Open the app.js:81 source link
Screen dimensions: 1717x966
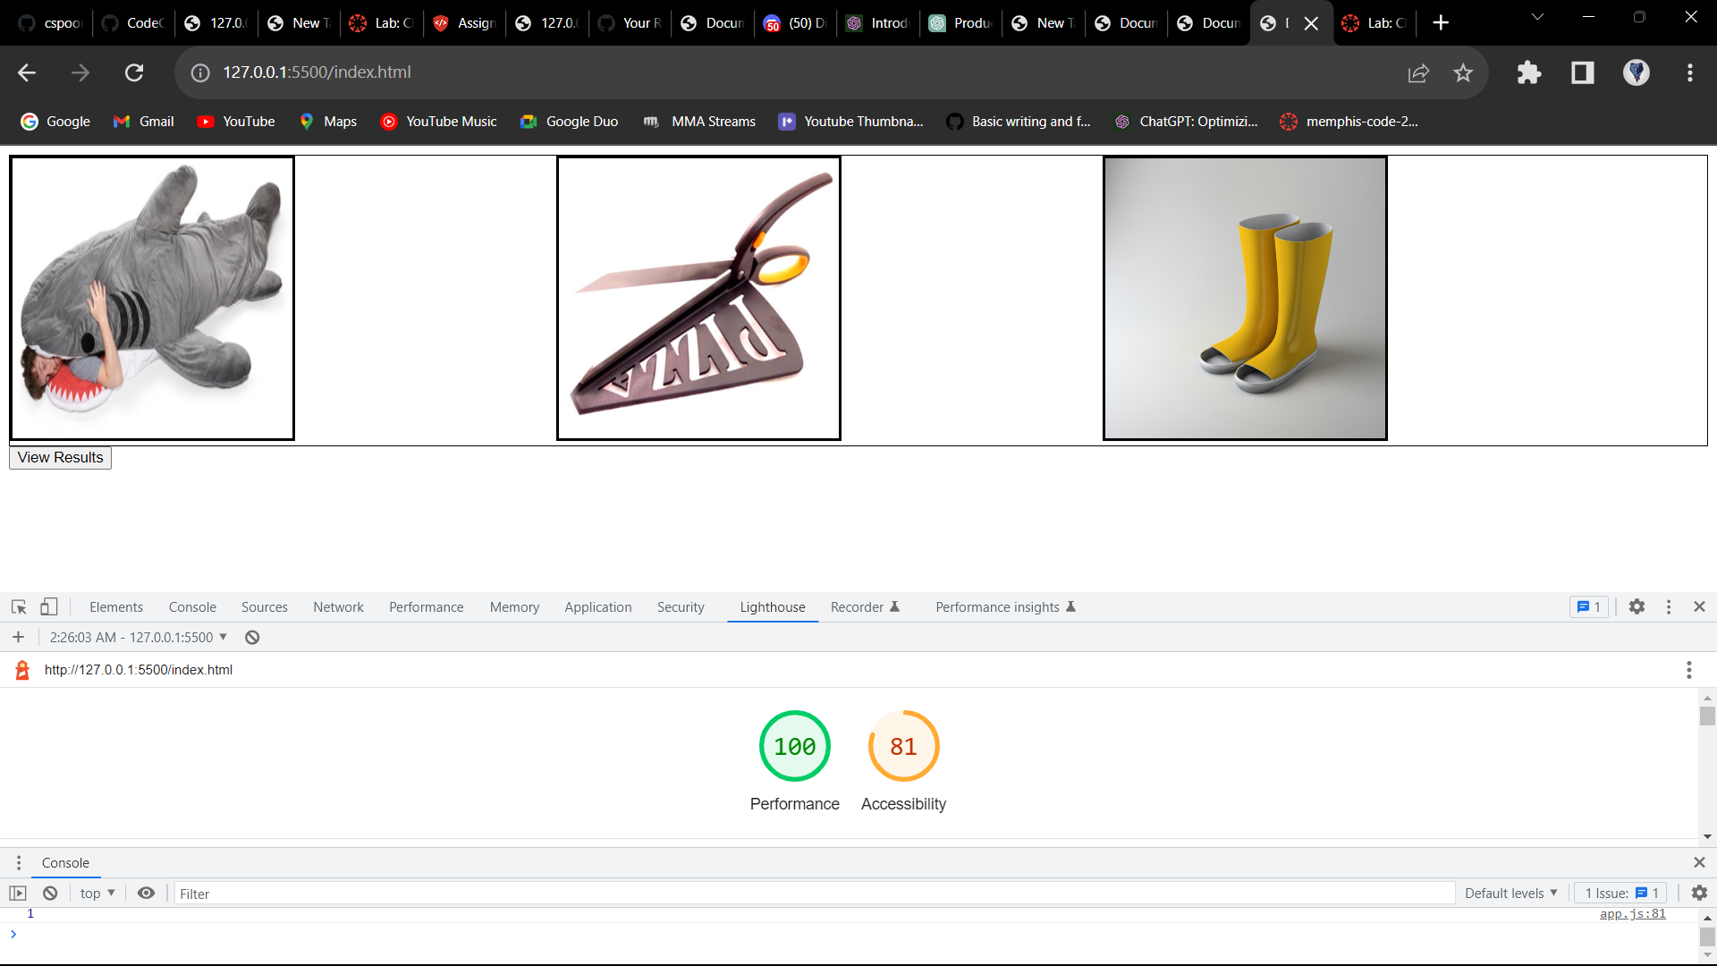coord(1632,914)
